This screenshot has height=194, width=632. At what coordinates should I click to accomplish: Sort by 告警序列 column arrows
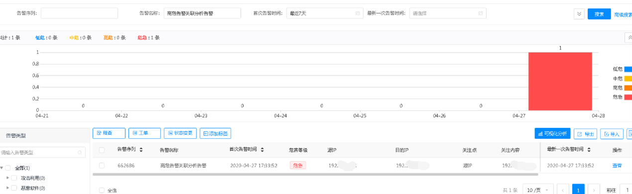[x=141, y=149]
